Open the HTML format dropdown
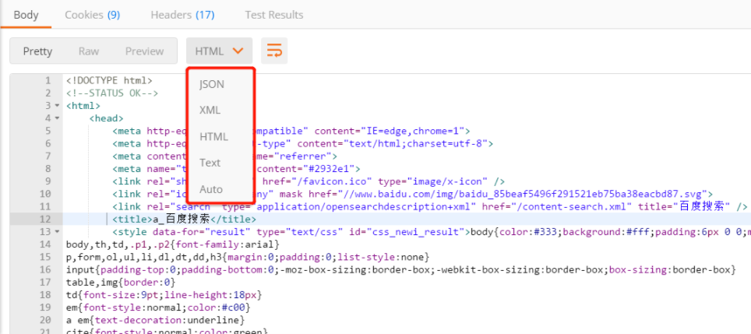751x334 pixels. [x=220, y=51]
